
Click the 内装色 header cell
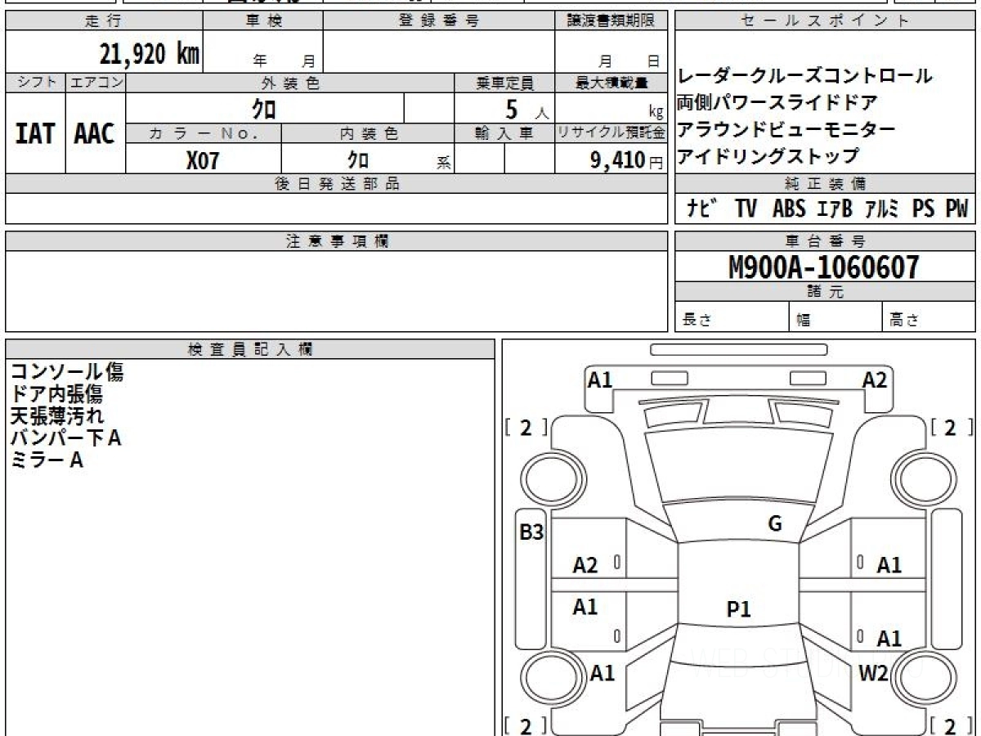(368, 133)
